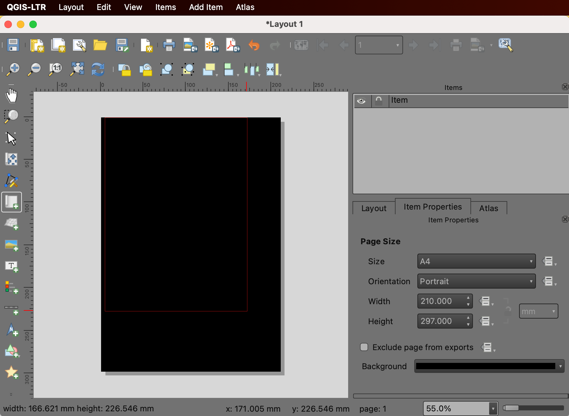The width and height of the screenshot is (569, 416).
Task: Click the Add Legend tool
Action: click(x=12, y=287)
